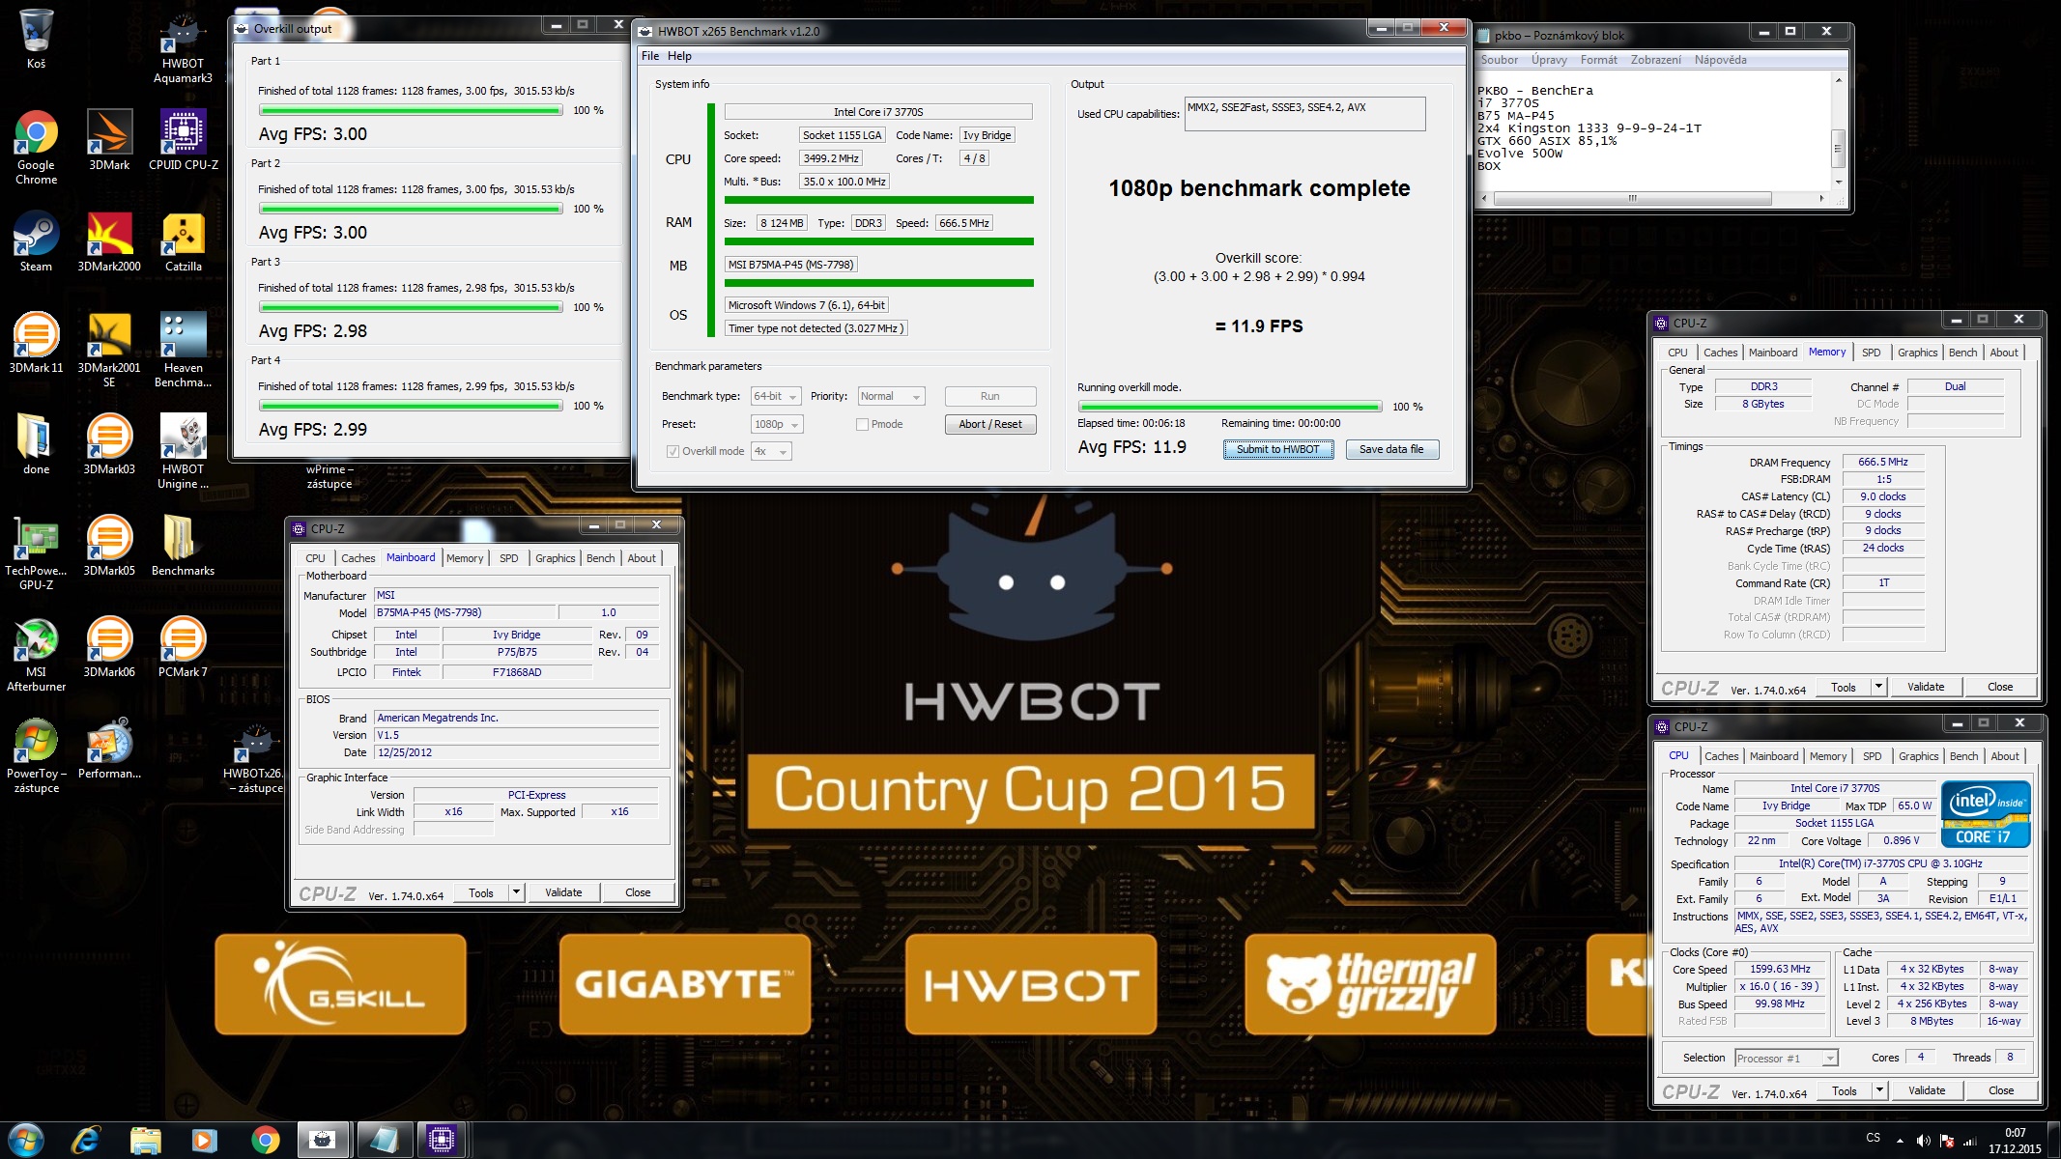This screenshot has height=1159, width=2061.
Task: Open the Recycle Bin (Koš) icon
Action: (x=36, y=39)
